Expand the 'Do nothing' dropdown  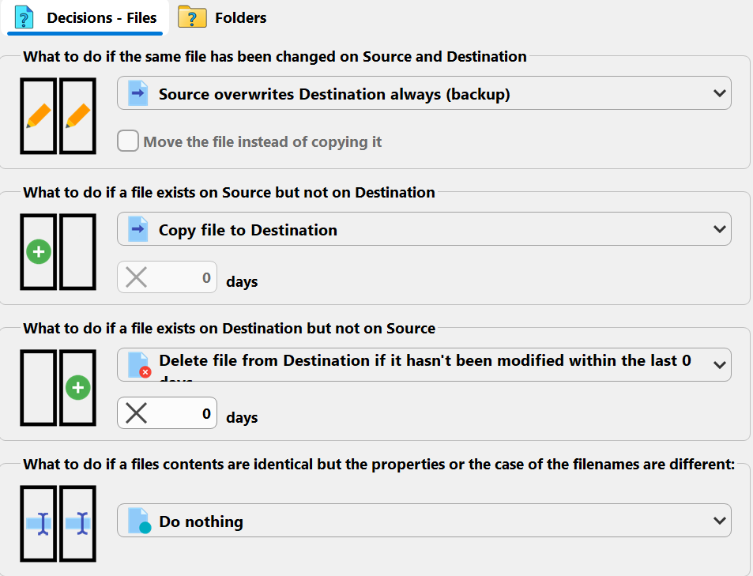tap(424, 521)
